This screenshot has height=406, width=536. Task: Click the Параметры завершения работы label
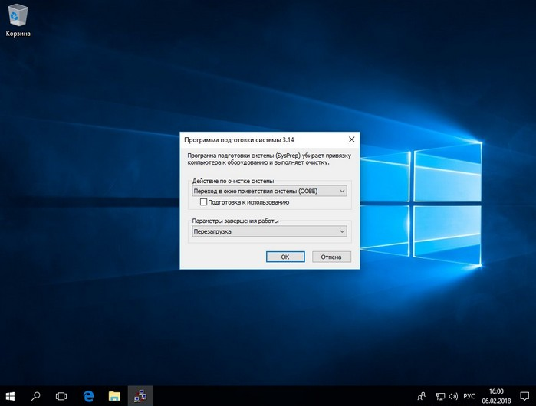point(235,221)
